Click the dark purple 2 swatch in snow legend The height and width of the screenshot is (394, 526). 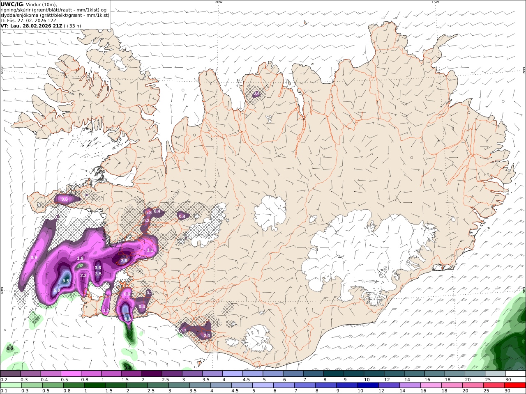[x=151, y=374]
